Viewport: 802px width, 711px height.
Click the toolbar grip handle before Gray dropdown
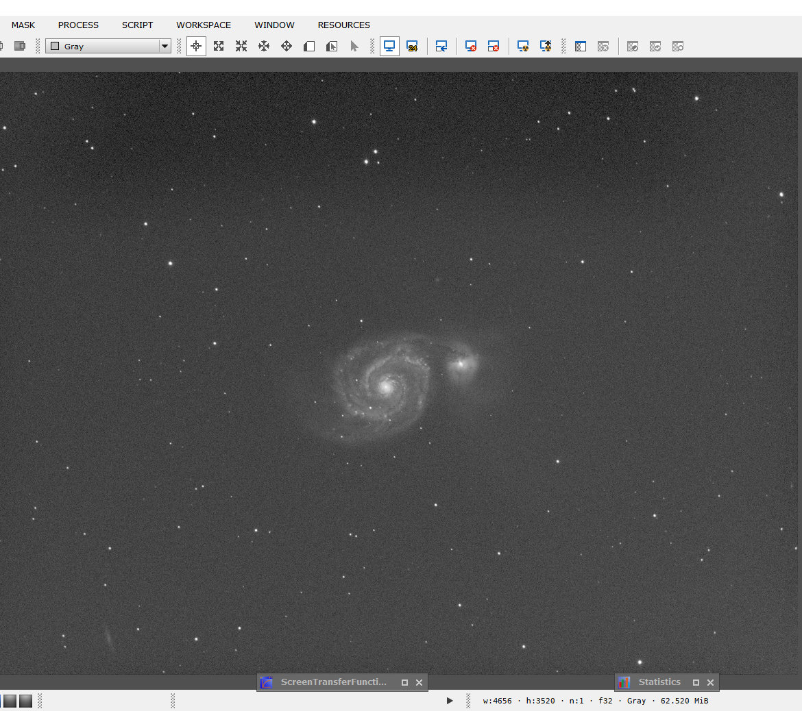(38, 47)
